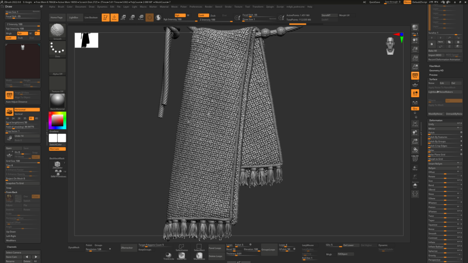Open the Smooth brush thumbnail
The width and height of the screenshot is (468, 263).
[x=57, y=31]
